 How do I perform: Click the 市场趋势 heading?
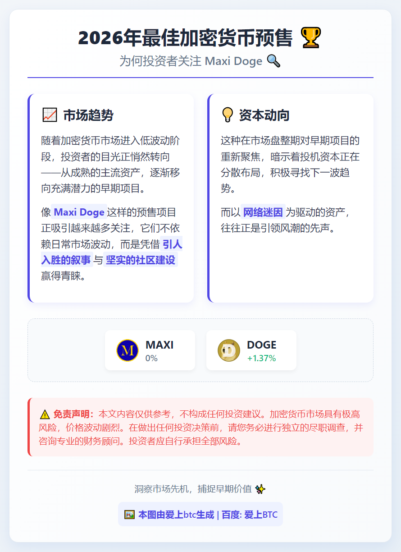[88, 115]
